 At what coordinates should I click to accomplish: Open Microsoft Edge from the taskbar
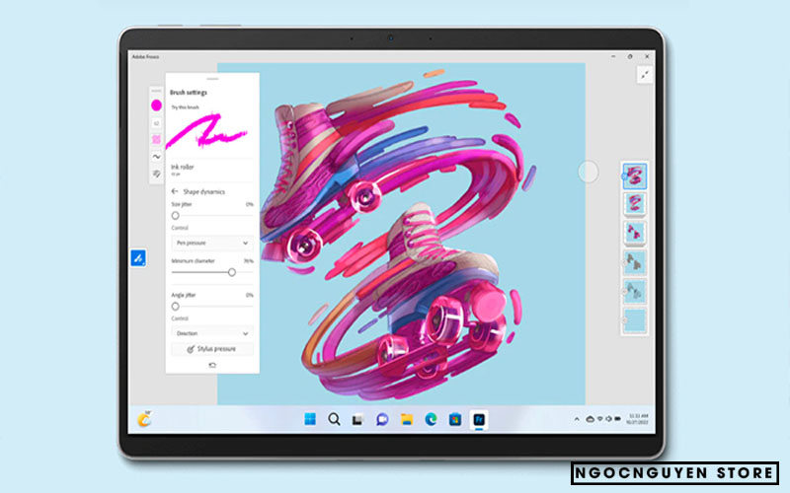[x=431, y=419]
